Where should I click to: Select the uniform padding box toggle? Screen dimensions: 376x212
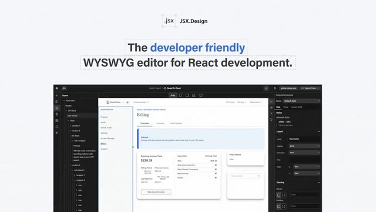click(278, 207)
